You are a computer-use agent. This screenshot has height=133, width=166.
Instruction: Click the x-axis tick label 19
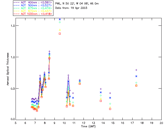click(x=152, y=123)
